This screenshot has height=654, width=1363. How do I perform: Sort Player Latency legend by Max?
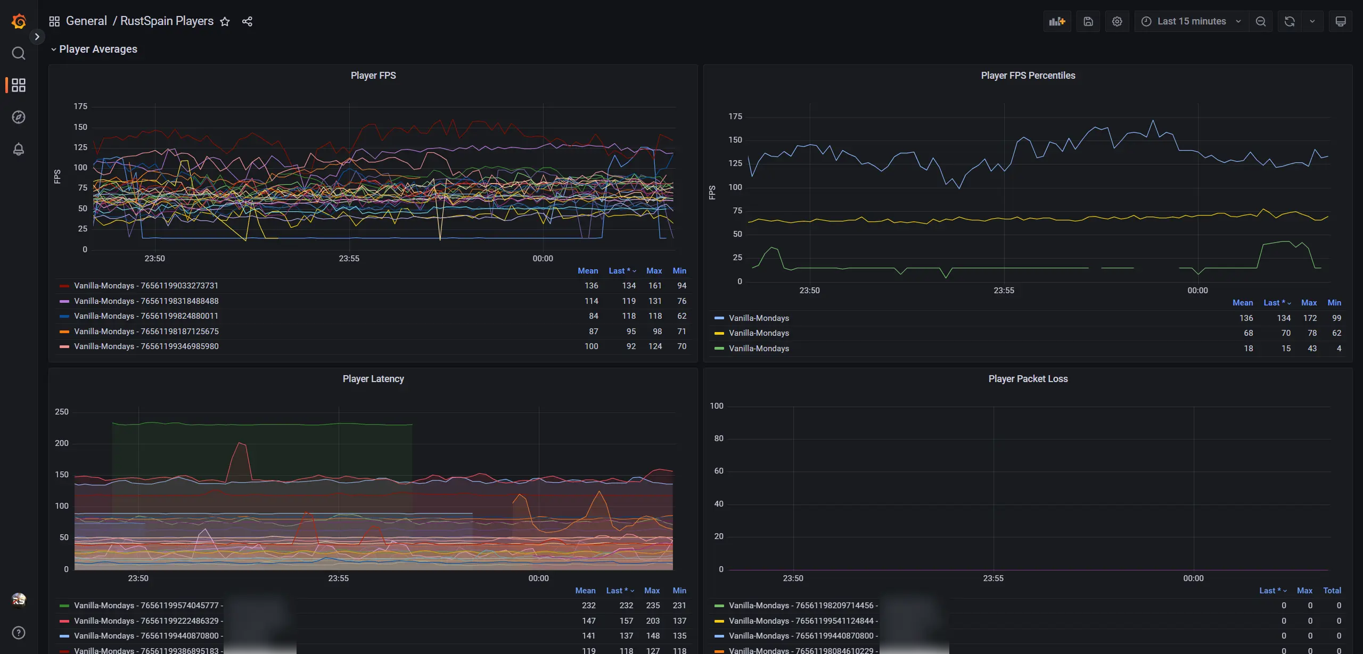pyautogui.click(x=652, y=591)
